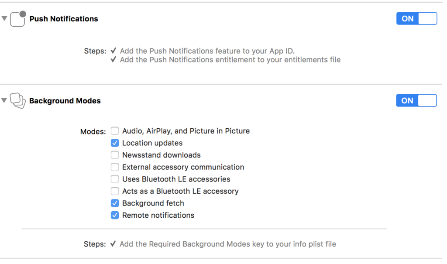Collapse the Background Modes section
447x264 pixels.
4,101
